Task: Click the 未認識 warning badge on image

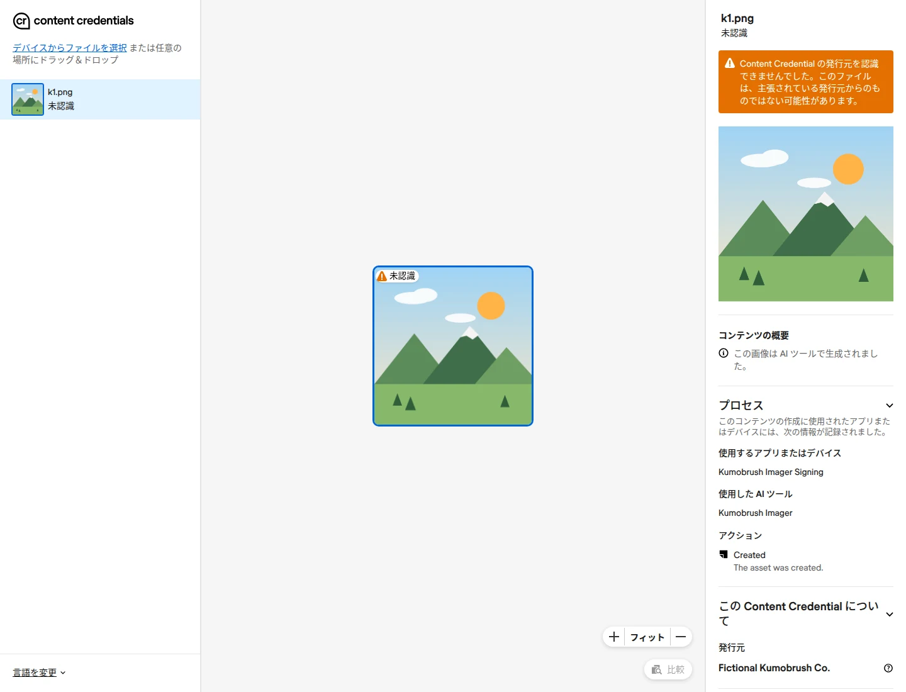Action: tap(396, 276)
